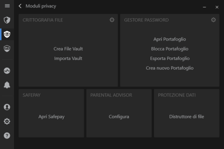The image size is (224, 149).
Task: Select the Privacy eye shield icon
Action: (7, 34)
